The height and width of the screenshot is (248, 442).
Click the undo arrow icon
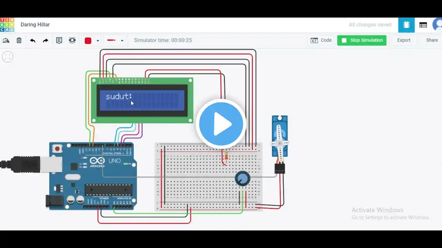coord(32,40)
